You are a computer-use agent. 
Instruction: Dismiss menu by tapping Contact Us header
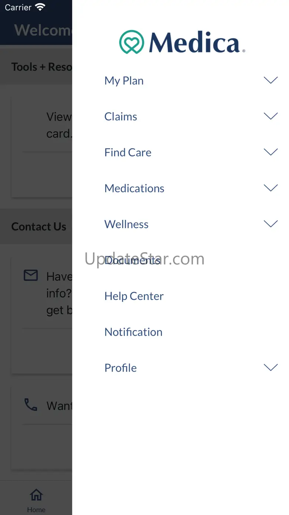(39, 226)
